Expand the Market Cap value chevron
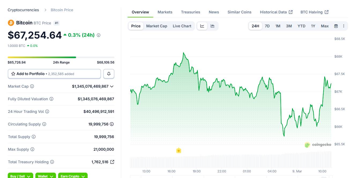351x178 pixels. click(x=112, y=86)
